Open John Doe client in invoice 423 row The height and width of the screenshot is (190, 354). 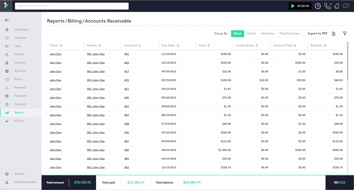click(x=55, y=80)
